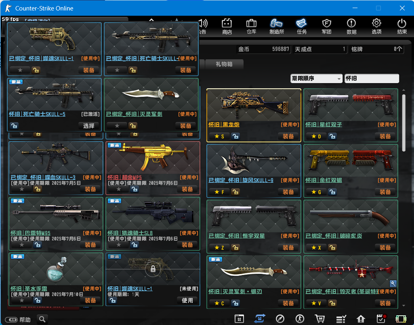The height and width of the screenshot is (325, 414).
Task: Click the inventory vertical scrollbar thumb
Action: [x=403, y=123]
